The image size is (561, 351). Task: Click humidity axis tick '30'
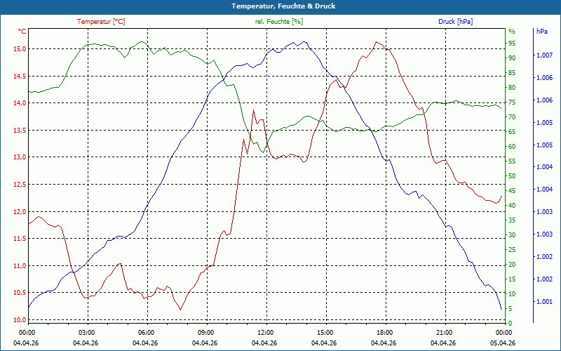click(x=512, y=235)
